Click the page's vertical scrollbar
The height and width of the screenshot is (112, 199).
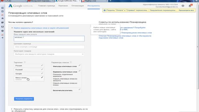[x=198, y=47]
